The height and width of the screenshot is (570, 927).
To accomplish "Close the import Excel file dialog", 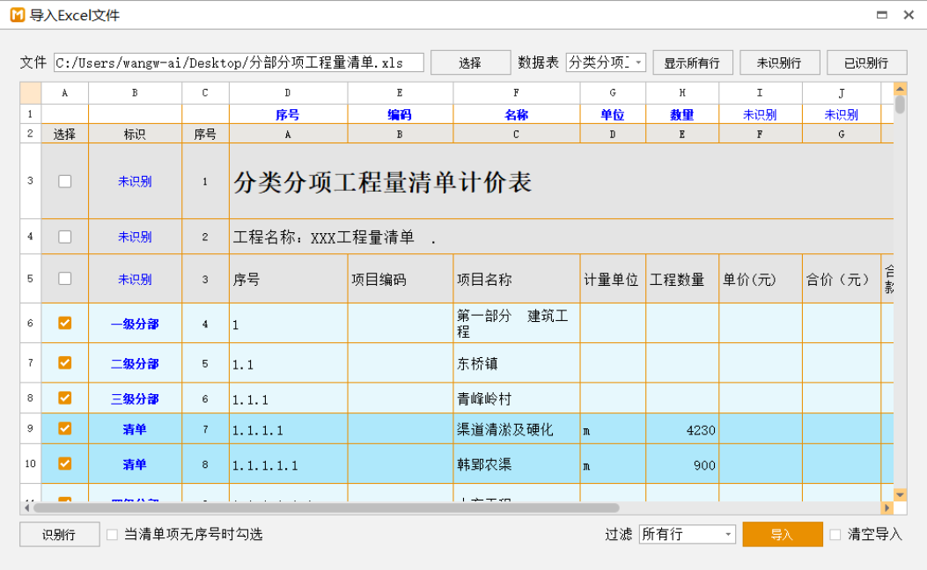I will click(909, 15).
